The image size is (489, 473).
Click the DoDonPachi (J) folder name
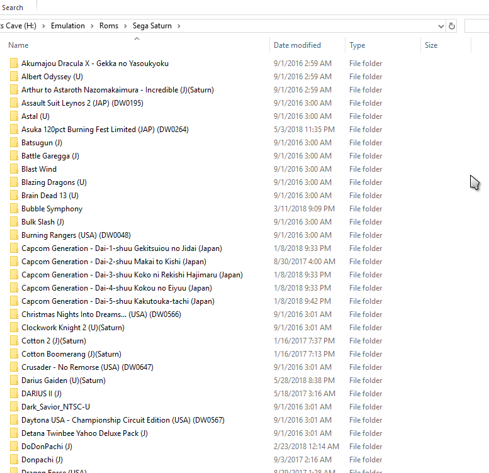(47, 447)
